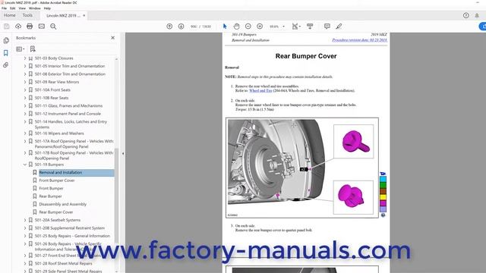The width and height of the screenshot is (486, 273).
Task: Open the Find text magnifier icon
Action: click(53, 27)
